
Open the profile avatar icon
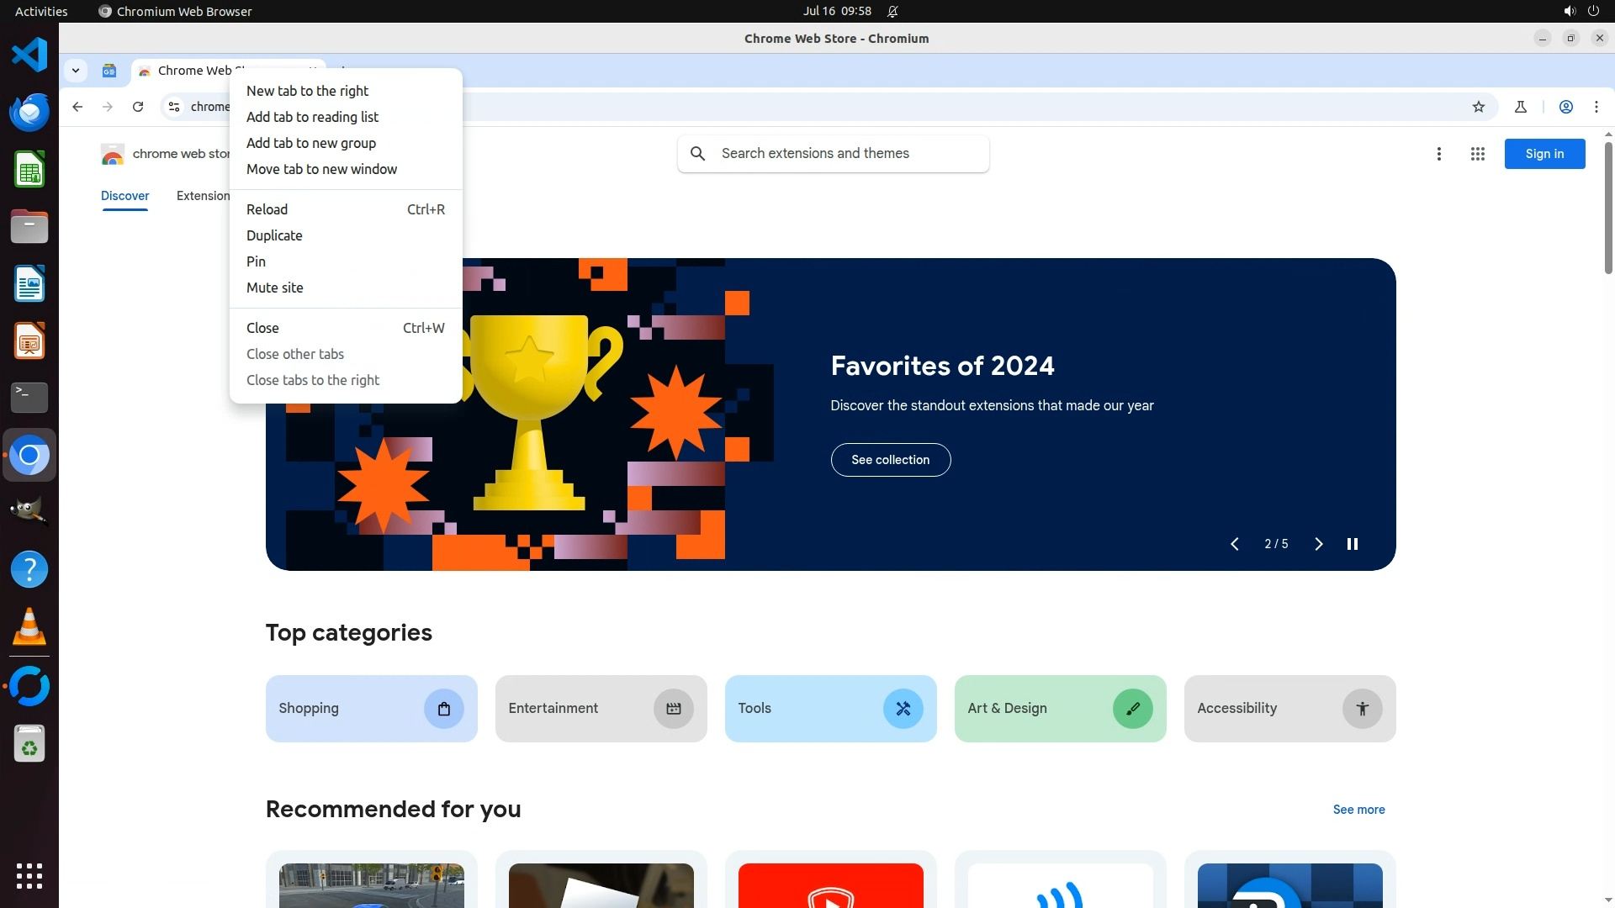click(1566, 107)
